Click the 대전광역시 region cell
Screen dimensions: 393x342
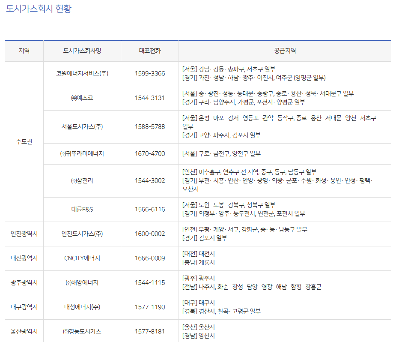(24, 258)
